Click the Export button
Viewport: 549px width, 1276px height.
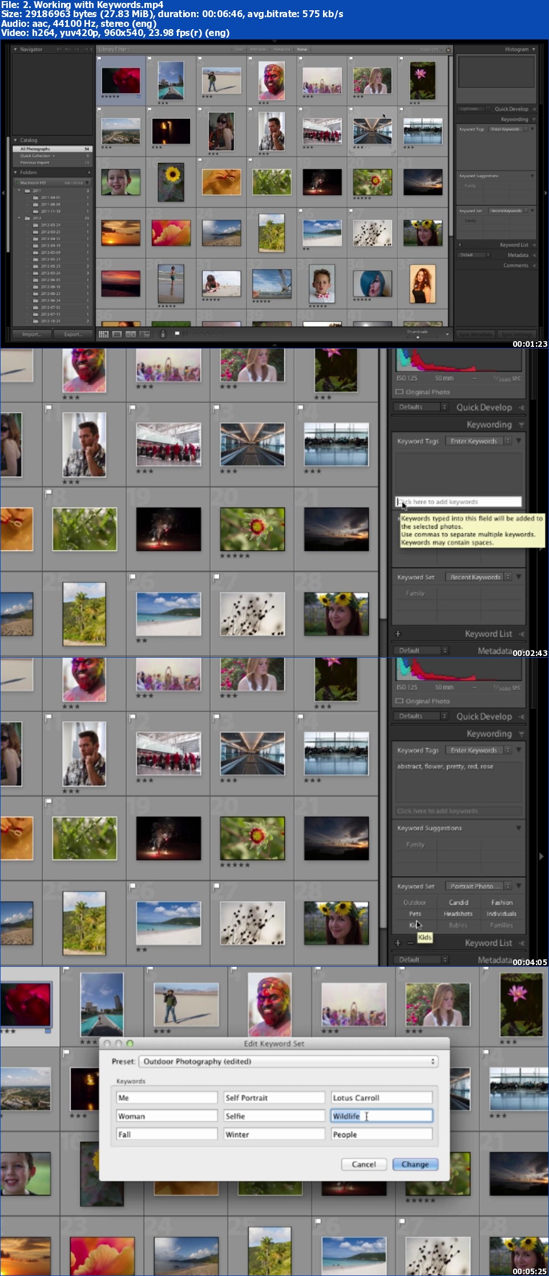coord(72,334)
